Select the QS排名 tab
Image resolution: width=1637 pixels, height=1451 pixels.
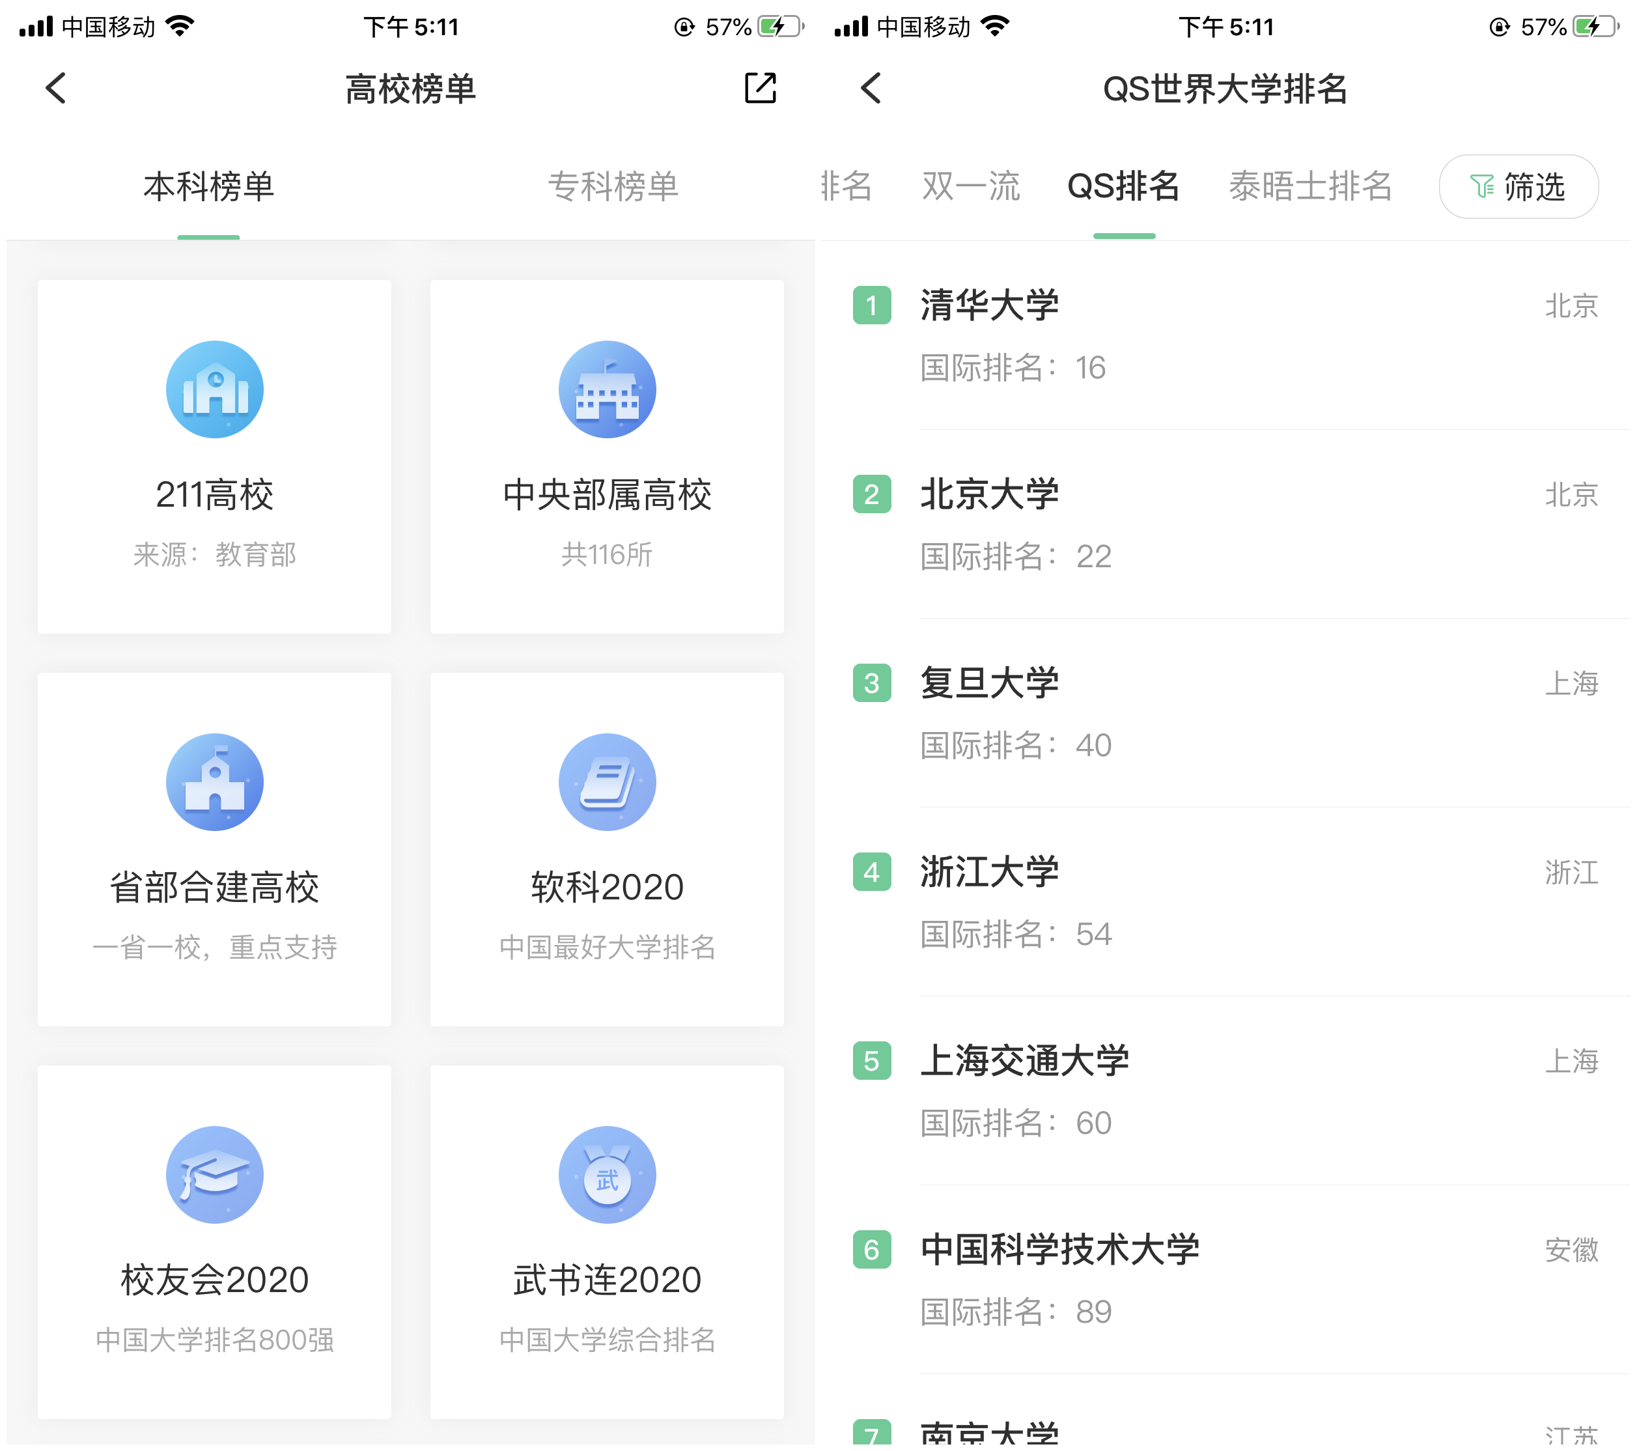coord(1124,186)
